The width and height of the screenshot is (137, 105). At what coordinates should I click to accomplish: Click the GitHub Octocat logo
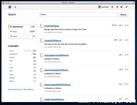coord(10,7)
